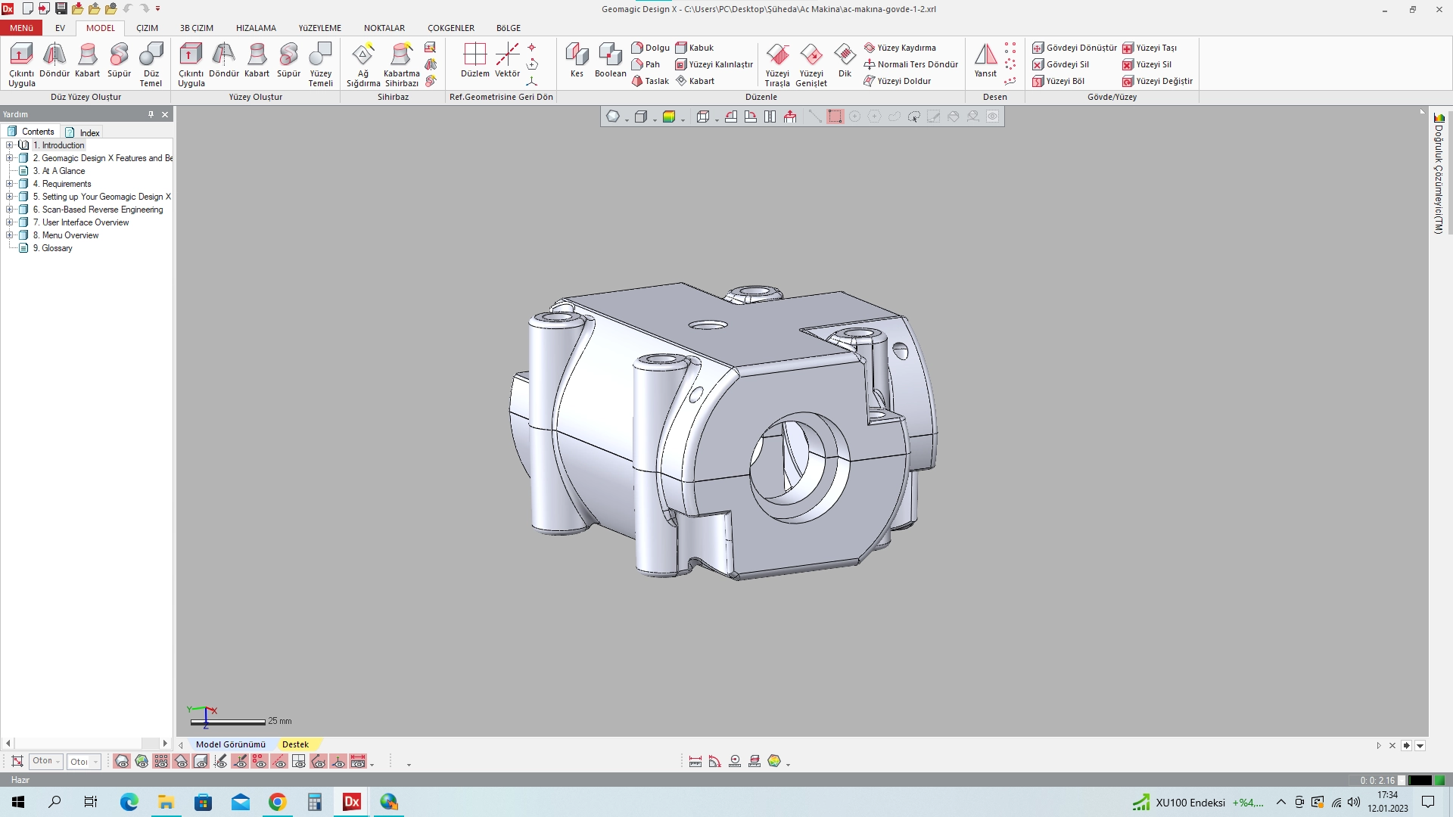Click Yüzeyi Taşı button
This screenshot has height=817, width=1453.
[x=1150, y=48]
